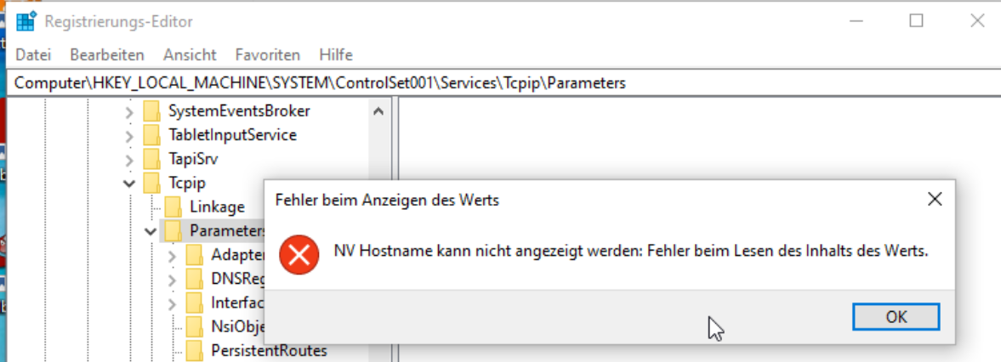Select the TapiSrv folder icon

click(151, 160)
